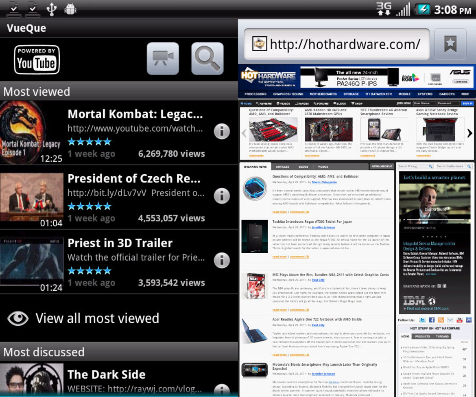Open Marco Chiappetta author link
The height and width of the screenshot is (397, 476).
[x=324, y=182]
